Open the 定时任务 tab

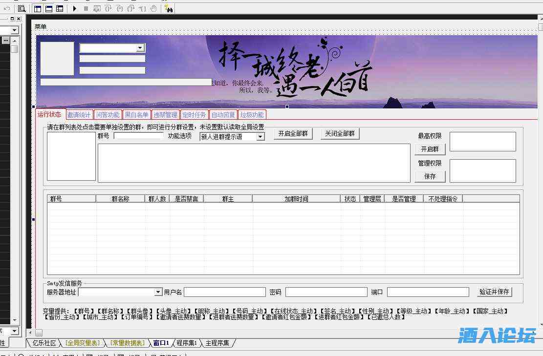[x=194, y=115]
